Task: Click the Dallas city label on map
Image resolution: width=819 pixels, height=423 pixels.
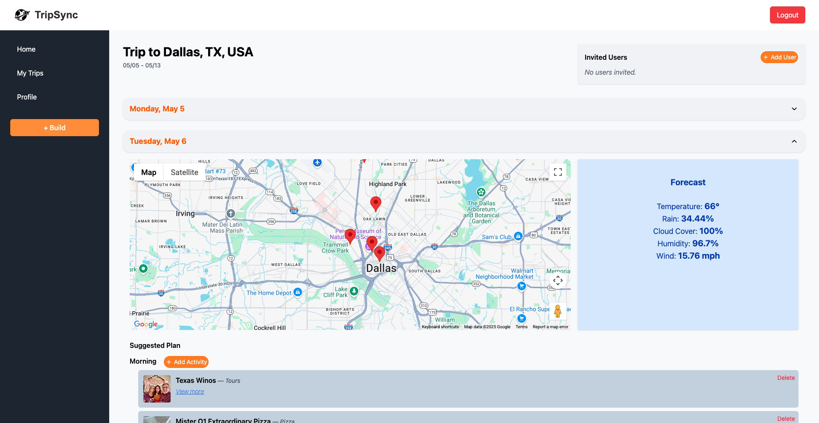Action: coord(381,268)
